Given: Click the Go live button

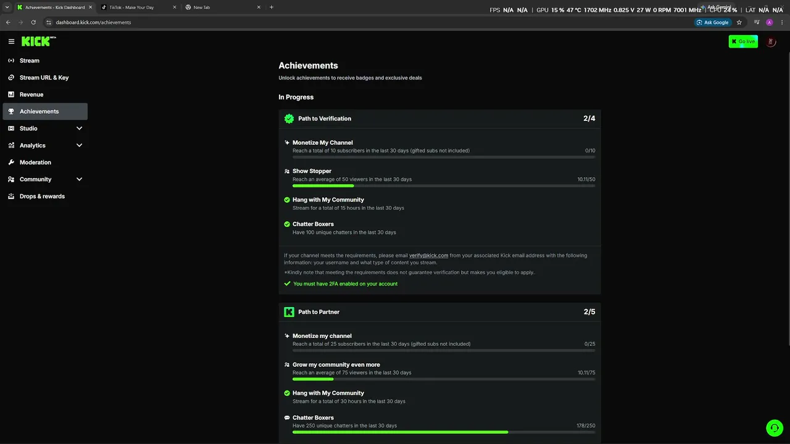Looking at the screenshot, I should click(x=743, y=41).
